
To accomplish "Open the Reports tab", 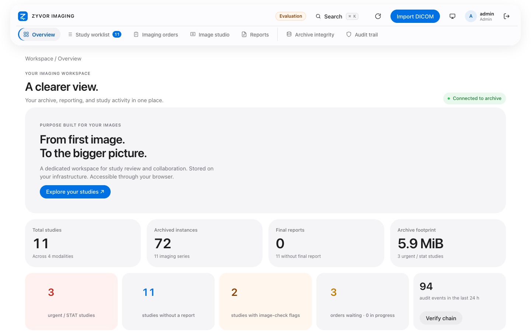I will pyautogui.click(x=255, y=34).
